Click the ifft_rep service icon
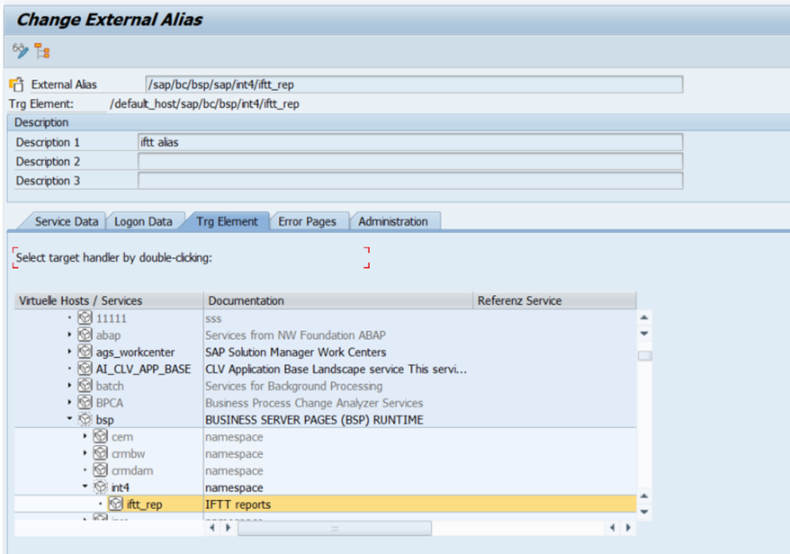Screen dimensions: 790x554 click(116, 505)
